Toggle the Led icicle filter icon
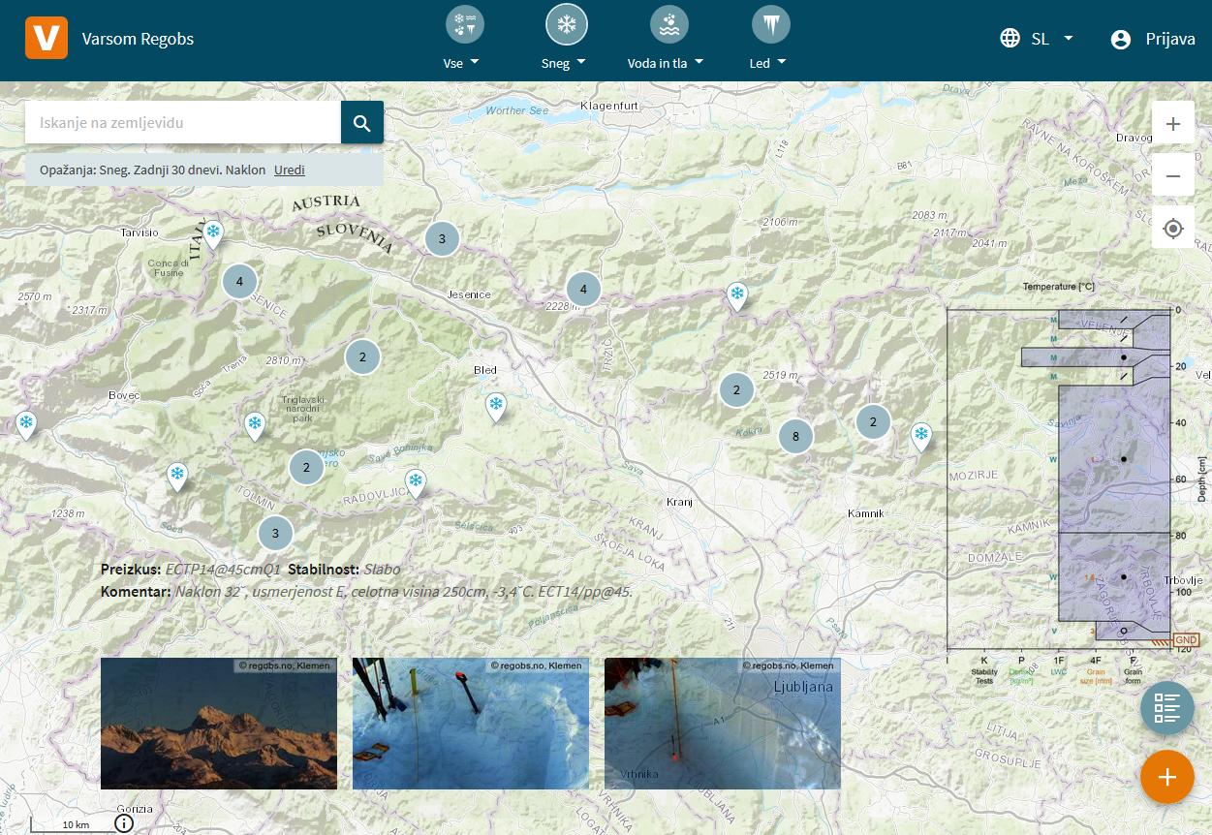Viewport: 1212px width, 835px height. [x=770, y=24]
